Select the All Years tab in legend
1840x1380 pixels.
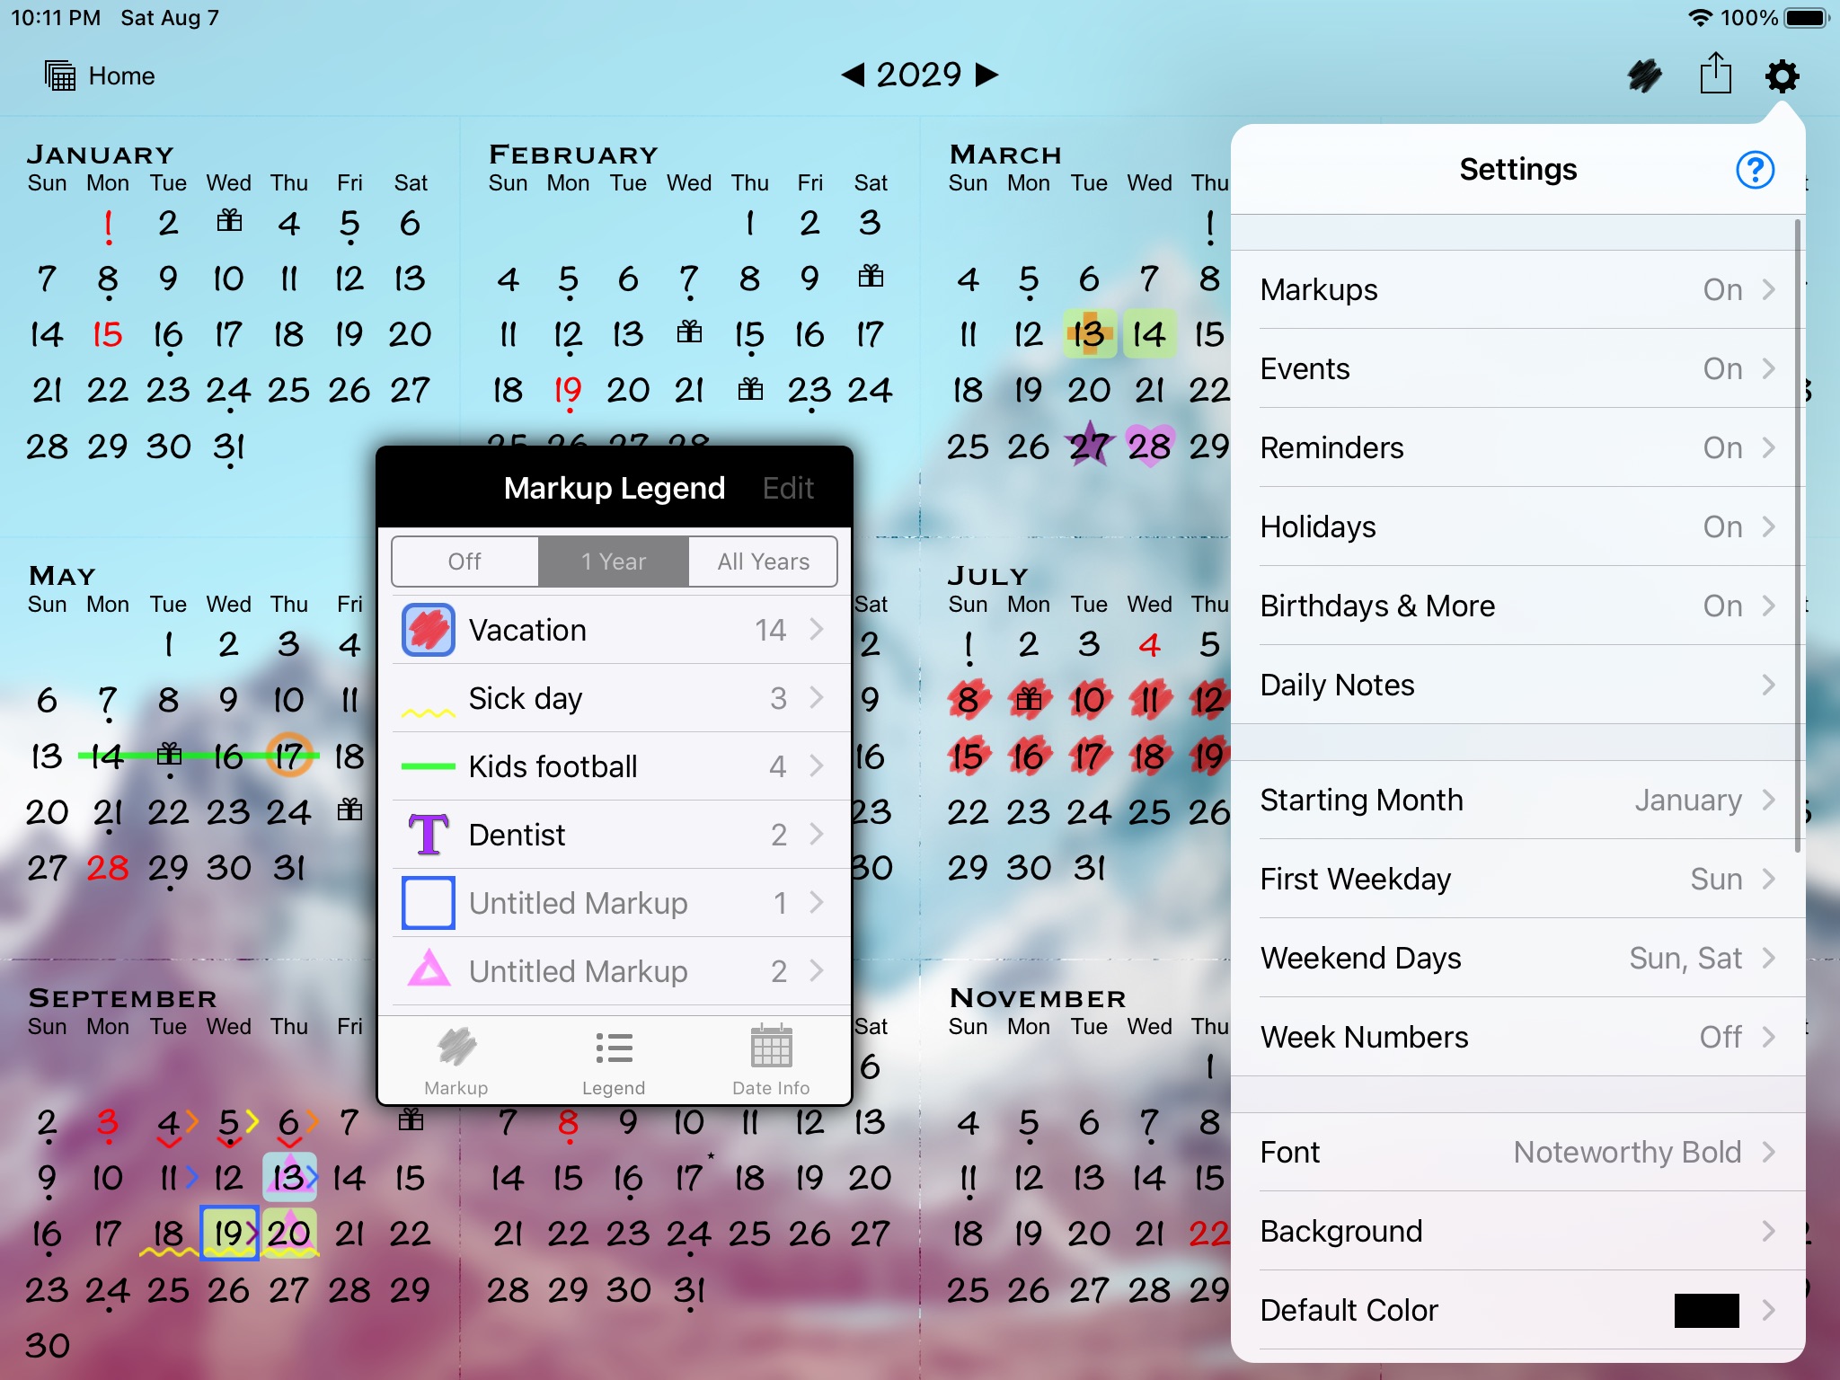[761, 562]
